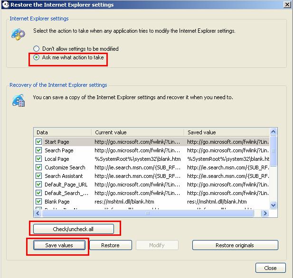Click the Restore button

110,245
